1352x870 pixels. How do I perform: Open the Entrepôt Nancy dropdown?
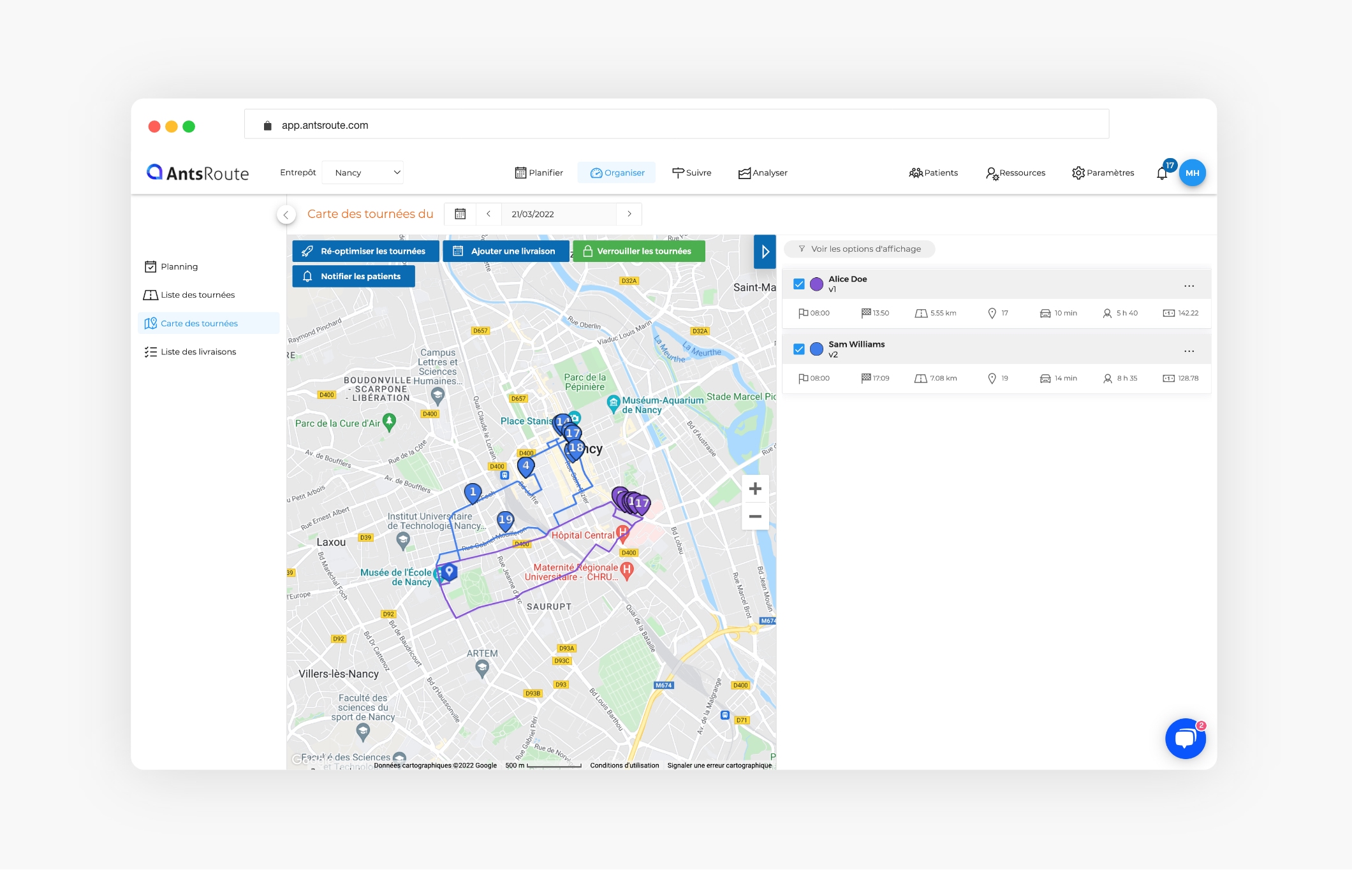(362, 173)
